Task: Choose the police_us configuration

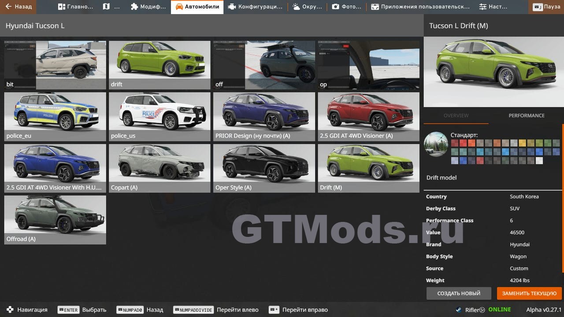Action: [160, 117]
